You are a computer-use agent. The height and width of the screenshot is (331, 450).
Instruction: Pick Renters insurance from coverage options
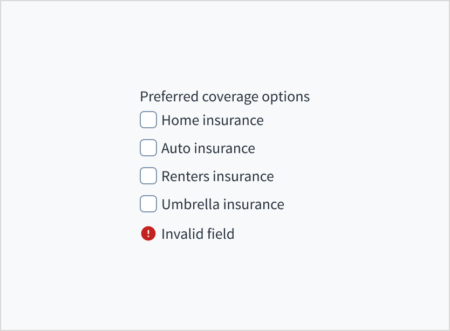(x=148, y=176)
